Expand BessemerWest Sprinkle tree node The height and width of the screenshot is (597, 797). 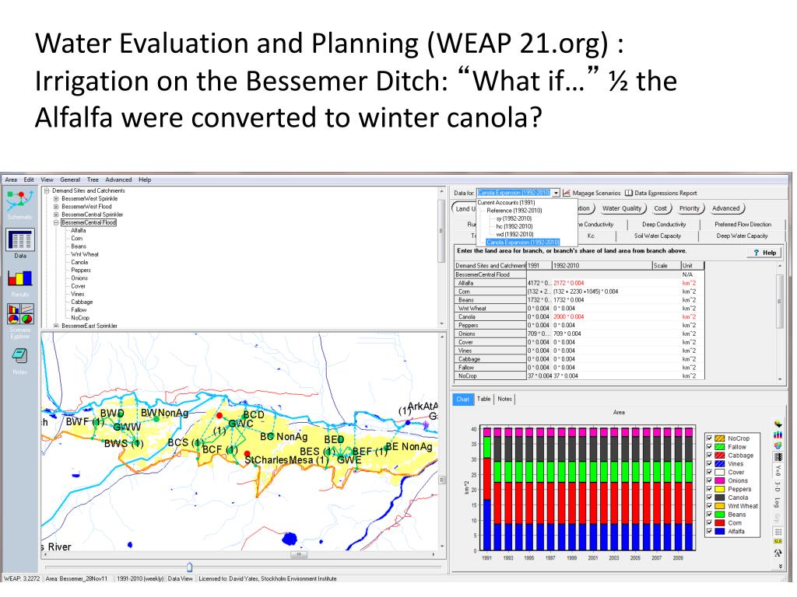click(56, 199)
